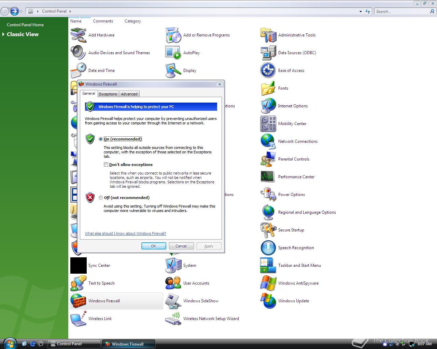437x349 pixels.
Task: Open Administrative Tools icon
Action: tap(268, 35)
